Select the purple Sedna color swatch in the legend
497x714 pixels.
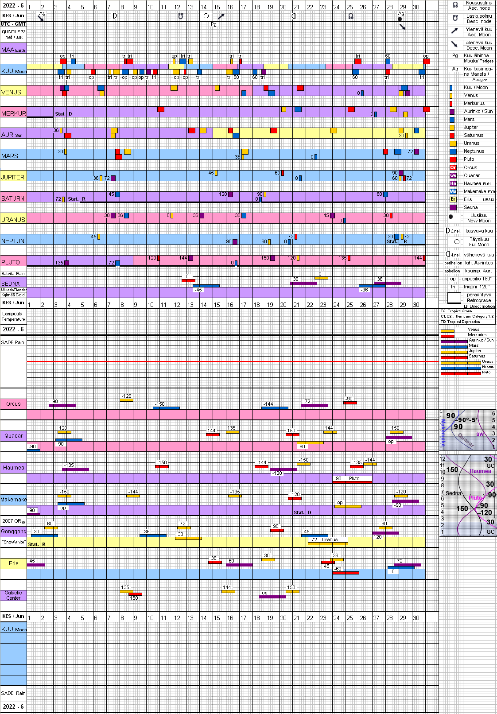[x=453, y=207]
